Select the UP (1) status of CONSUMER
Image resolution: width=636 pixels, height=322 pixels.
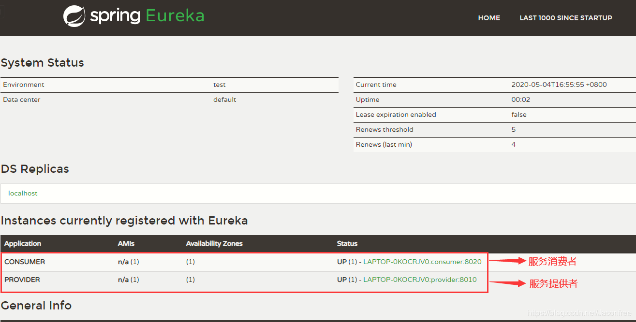[x=347, y=262]
